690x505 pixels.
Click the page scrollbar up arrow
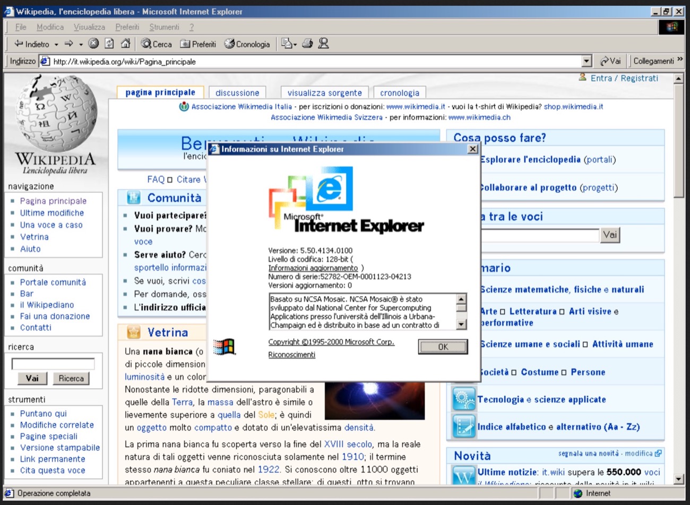point(678,79)
